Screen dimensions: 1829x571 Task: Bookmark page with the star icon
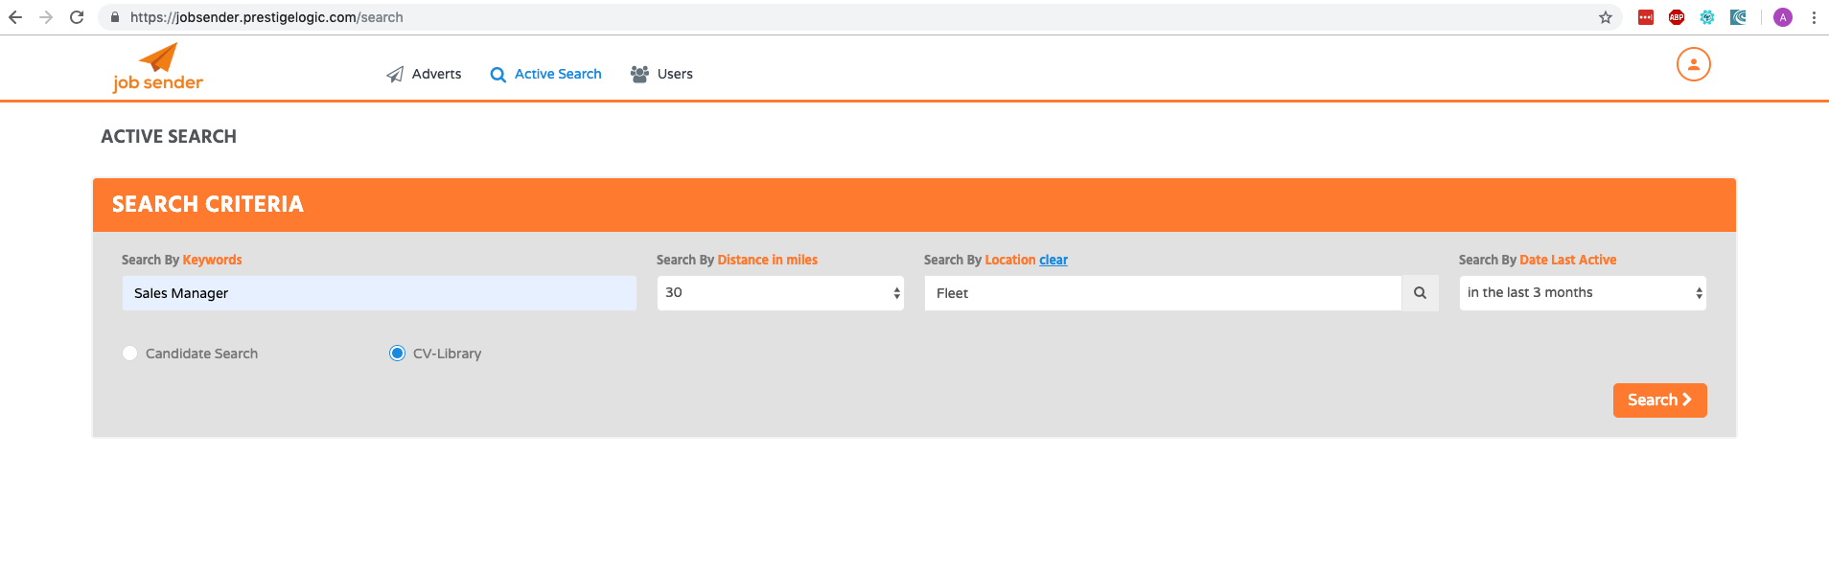1605,17
